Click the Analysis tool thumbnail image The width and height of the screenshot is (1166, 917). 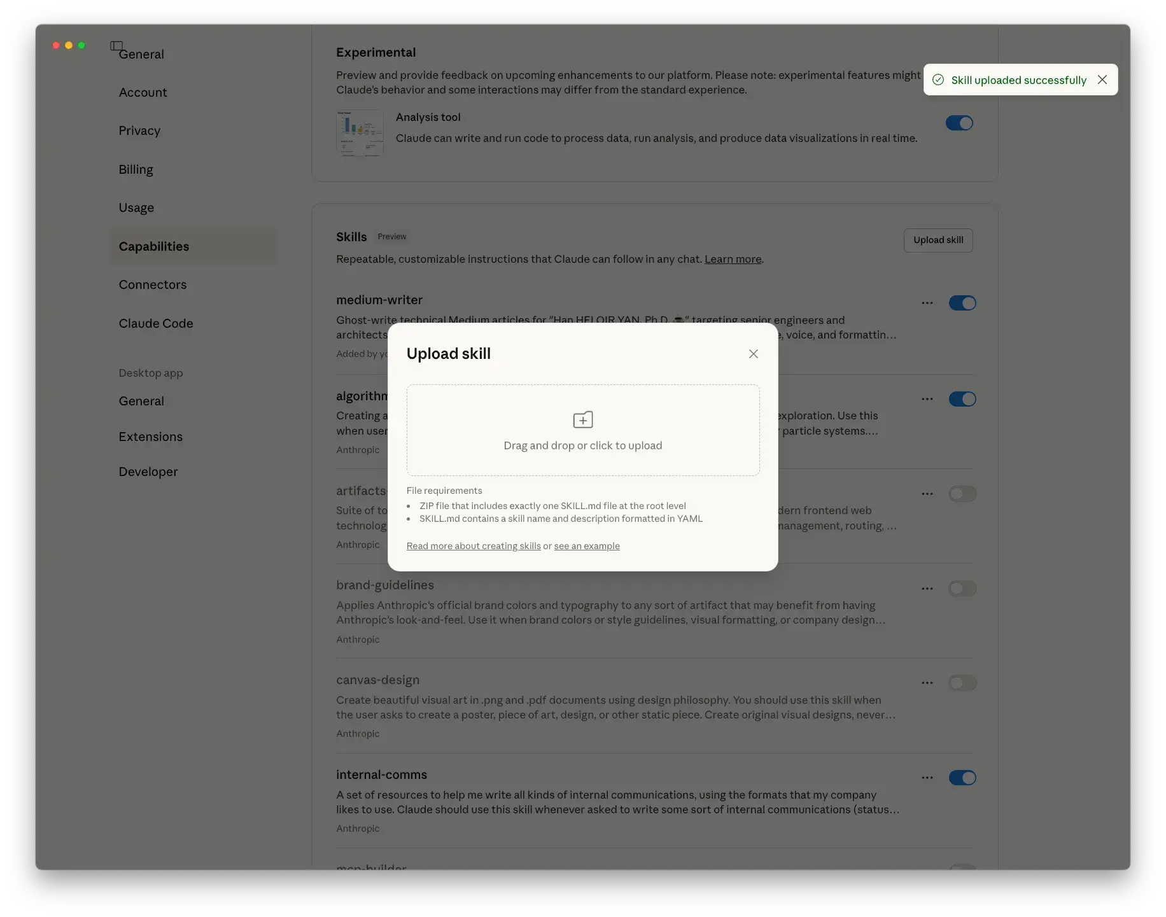click(360, 133)
